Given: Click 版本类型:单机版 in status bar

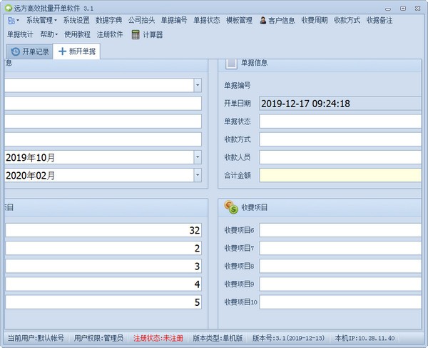Looking at the screenshot, I should pyautogui.click(x=218, y=338).
